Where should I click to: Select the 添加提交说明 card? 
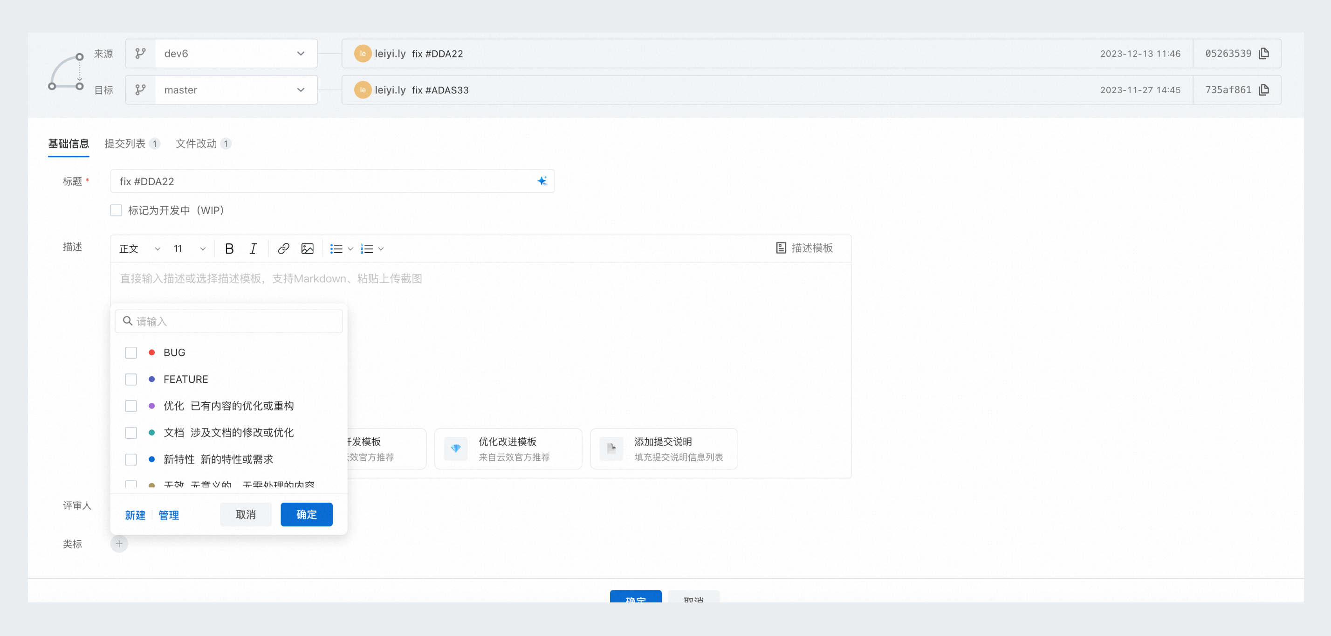coord(664,448)
